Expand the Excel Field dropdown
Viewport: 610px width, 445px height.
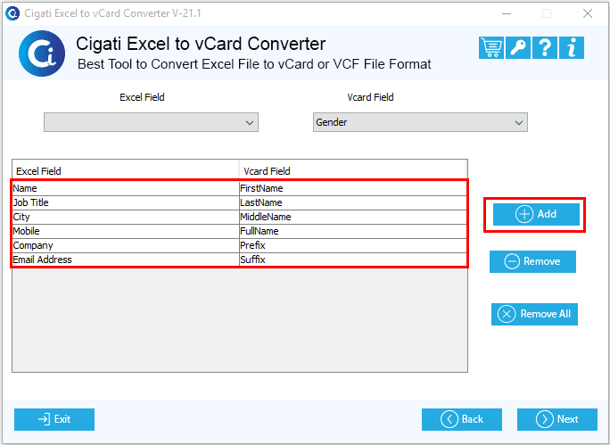151,122
